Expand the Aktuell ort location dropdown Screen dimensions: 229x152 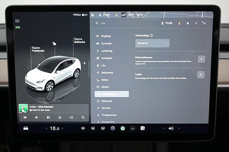coord(152,43)
